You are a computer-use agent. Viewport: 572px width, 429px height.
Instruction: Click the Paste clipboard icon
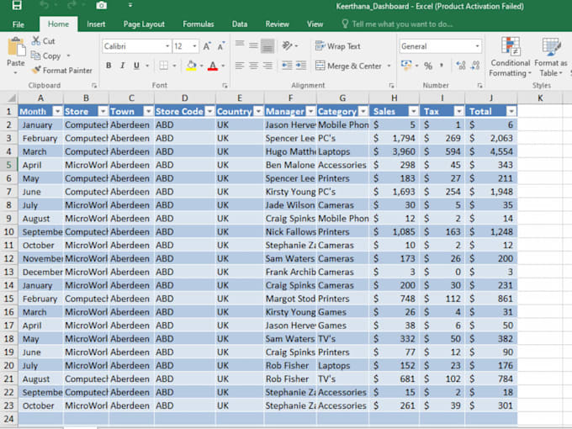[x=16, y=47]
